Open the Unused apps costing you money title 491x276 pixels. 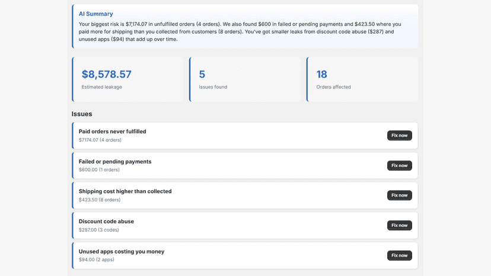[x=122, y=251]
